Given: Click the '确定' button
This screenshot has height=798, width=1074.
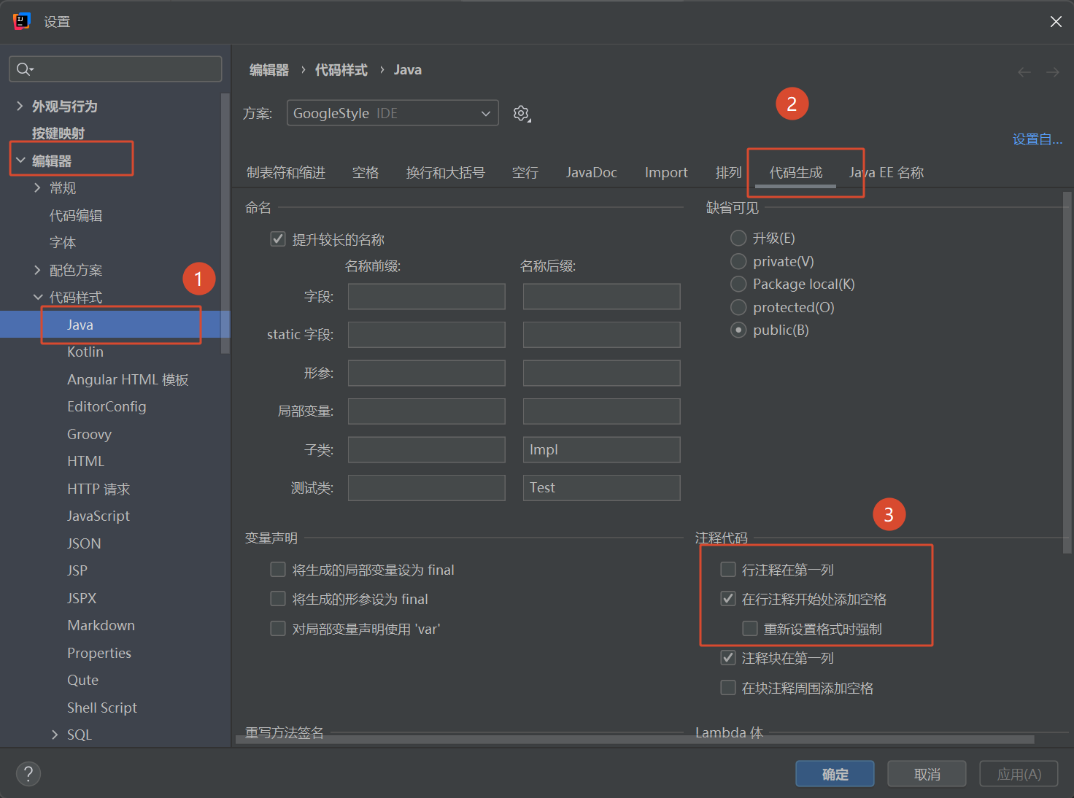Looking at the screenshot, I should pos(835,774).
